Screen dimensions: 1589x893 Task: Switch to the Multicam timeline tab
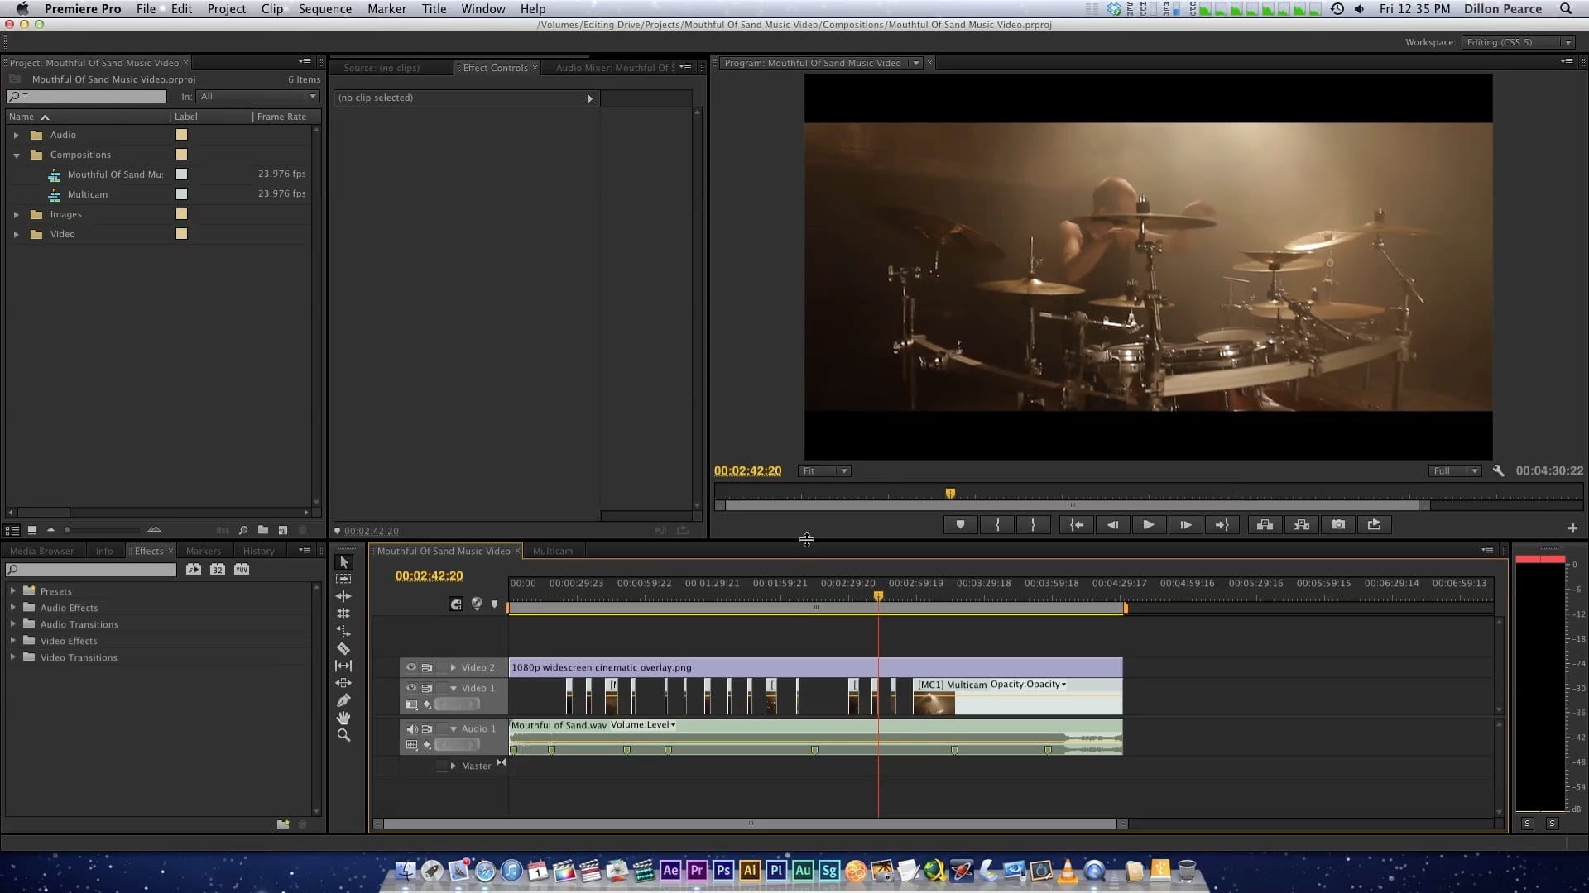(552, 551)
